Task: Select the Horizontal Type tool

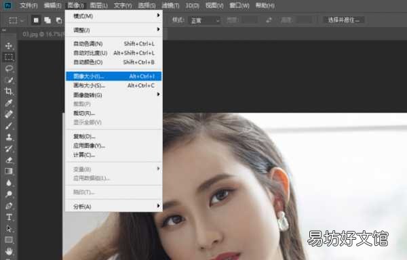Action: (x=9, y=217)
